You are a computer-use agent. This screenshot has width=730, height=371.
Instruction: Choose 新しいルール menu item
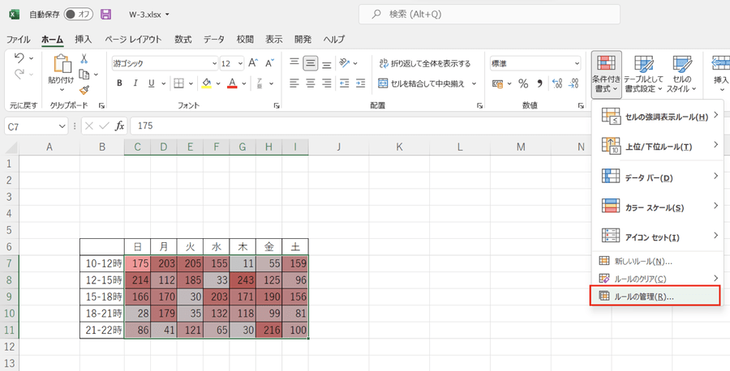click(x=657, y=262)
